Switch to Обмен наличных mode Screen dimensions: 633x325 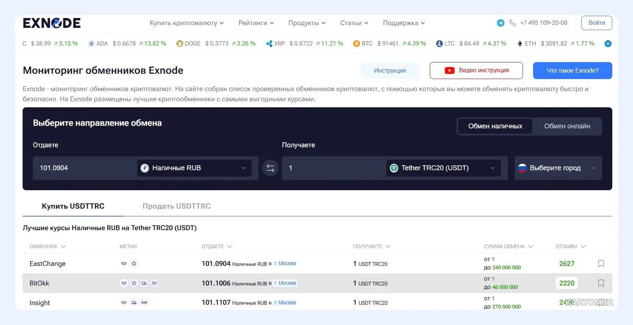(x=495, y=126)
